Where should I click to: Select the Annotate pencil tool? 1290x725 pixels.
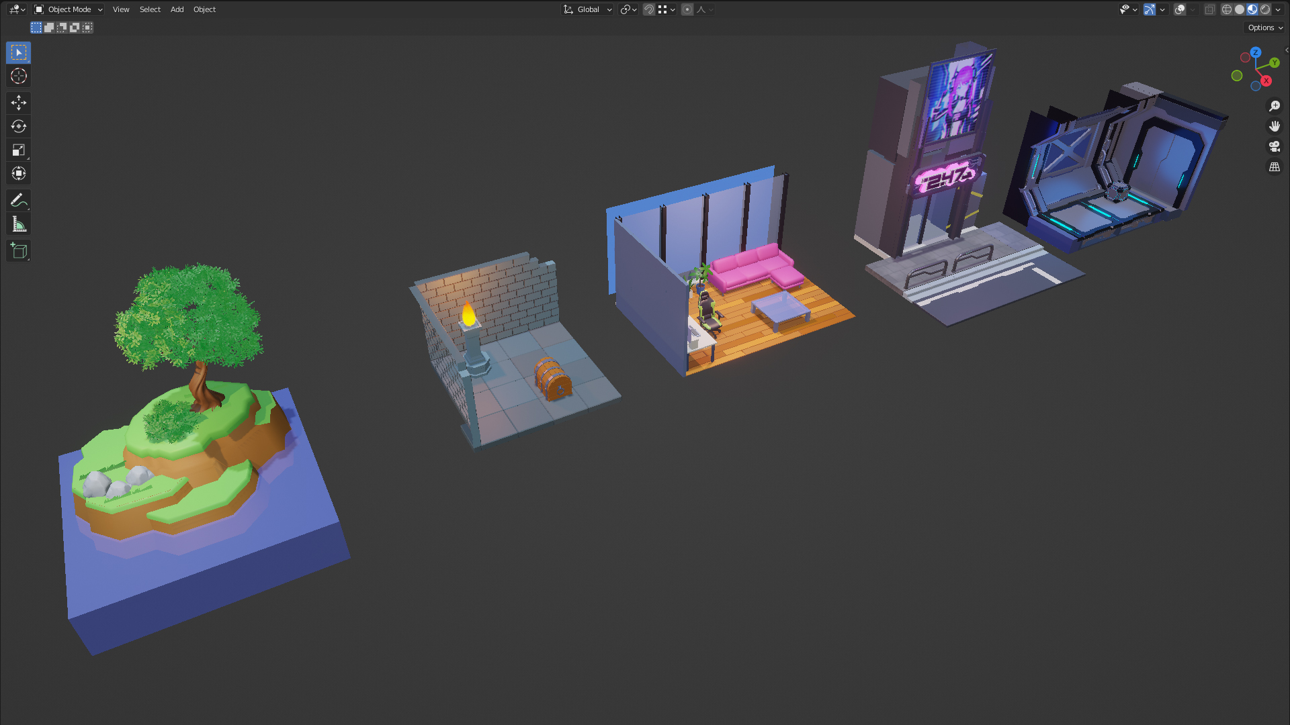point(19,200)
